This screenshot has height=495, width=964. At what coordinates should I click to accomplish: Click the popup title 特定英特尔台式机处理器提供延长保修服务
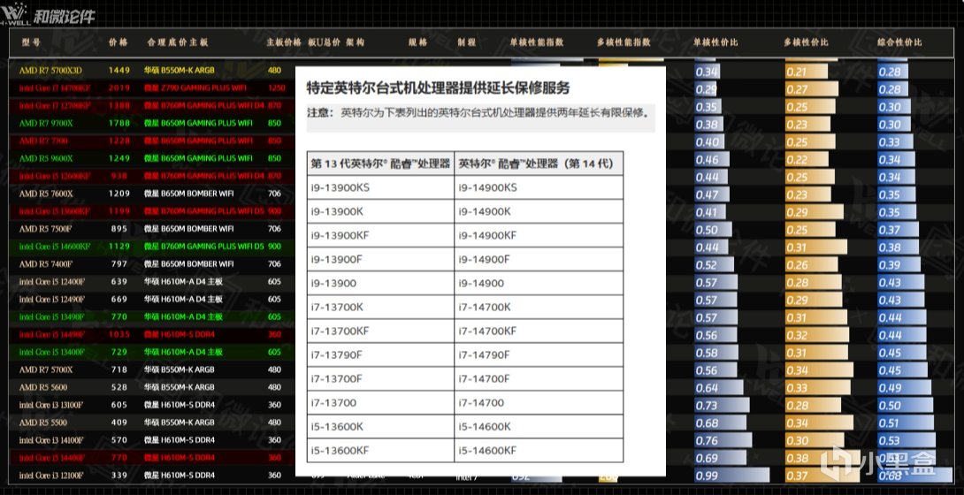point(439,88)
